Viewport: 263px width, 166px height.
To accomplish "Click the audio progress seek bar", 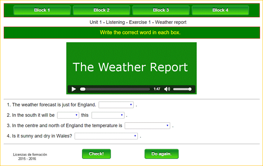I will click(115, 89).
